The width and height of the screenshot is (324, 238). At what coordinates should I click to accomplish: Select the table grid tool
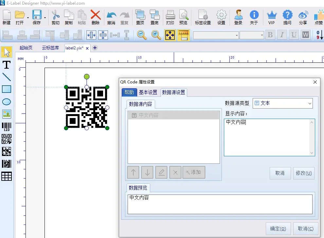(x=7, y=176)
